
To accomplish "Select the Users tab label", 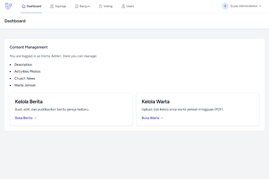I will pos(130,6).
